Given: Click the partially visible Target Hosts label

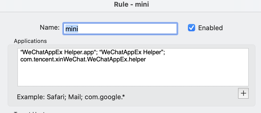Looking at the screenshot, I should [x=30, y=112].
